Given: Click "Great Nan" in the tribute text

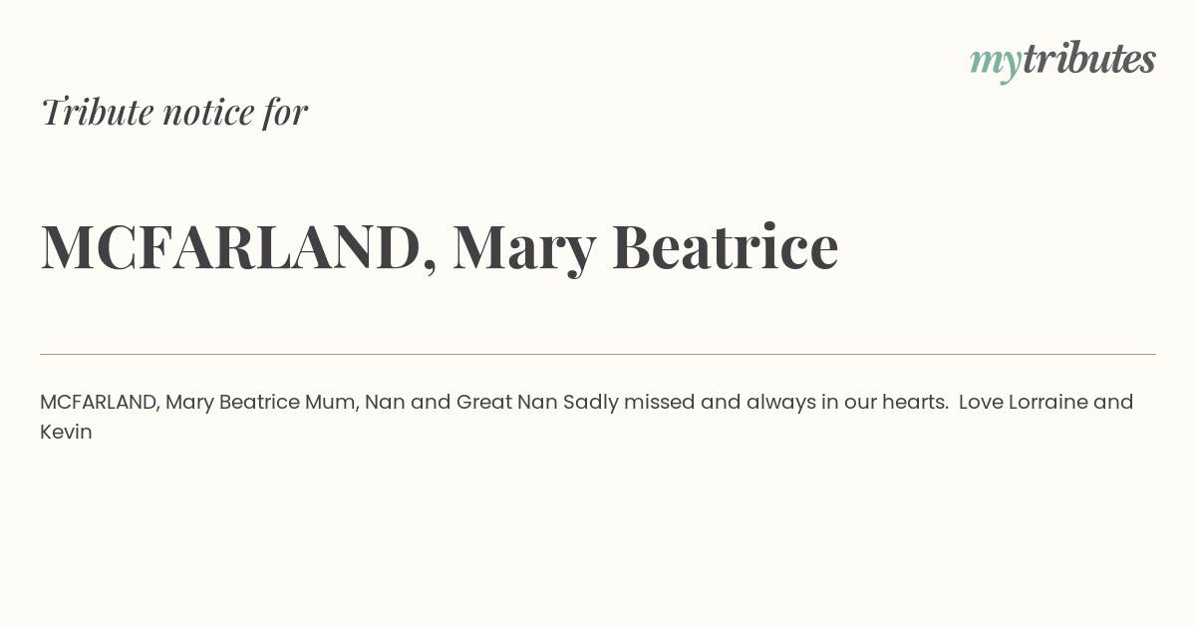Looking at the screenshot, I should tap(507, 402).
